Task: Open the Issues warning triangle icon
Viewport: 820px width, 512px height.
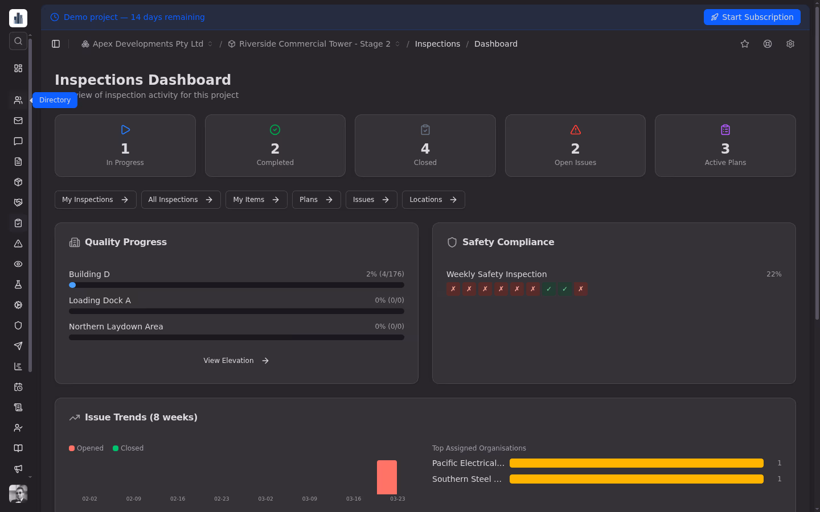Action: 18,243
